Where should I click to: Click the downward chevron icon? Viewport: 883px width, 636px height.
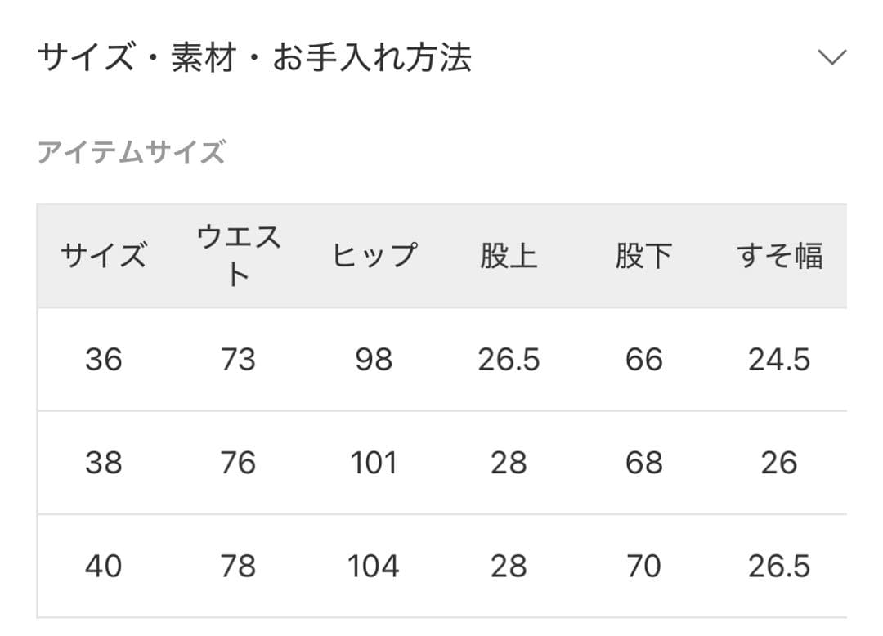pyautogui.click(x=832, y=56)
